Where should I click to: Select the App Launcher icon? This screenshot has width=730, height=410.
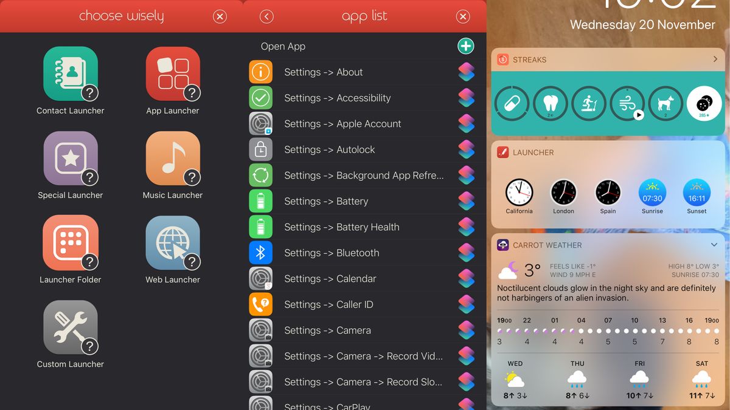tap(173, 74)
